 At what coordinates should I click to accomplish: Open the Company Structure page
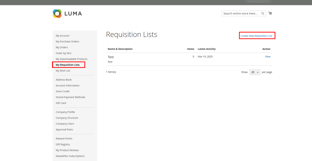click(67, 118)
